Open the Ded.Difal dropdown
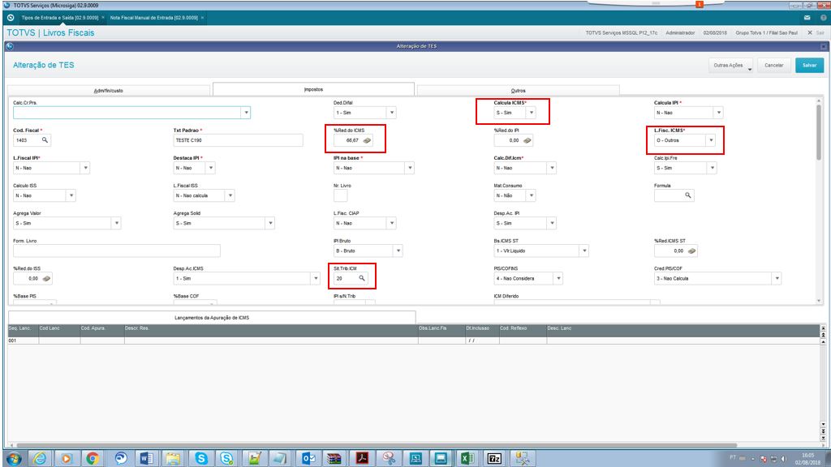Image resolution: width=831 pixels, height=467 pixels. pyautogui.click(x=392, y=113)
